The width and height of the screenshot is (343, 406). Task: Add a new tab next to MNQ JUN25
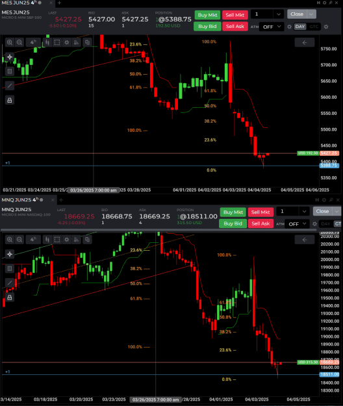pyautogui.click(x=61, y=199)
